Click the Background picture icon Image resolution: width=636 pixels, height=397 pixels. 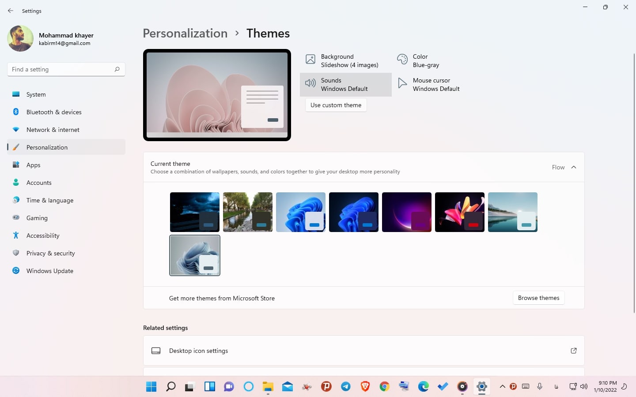point(310,59)
